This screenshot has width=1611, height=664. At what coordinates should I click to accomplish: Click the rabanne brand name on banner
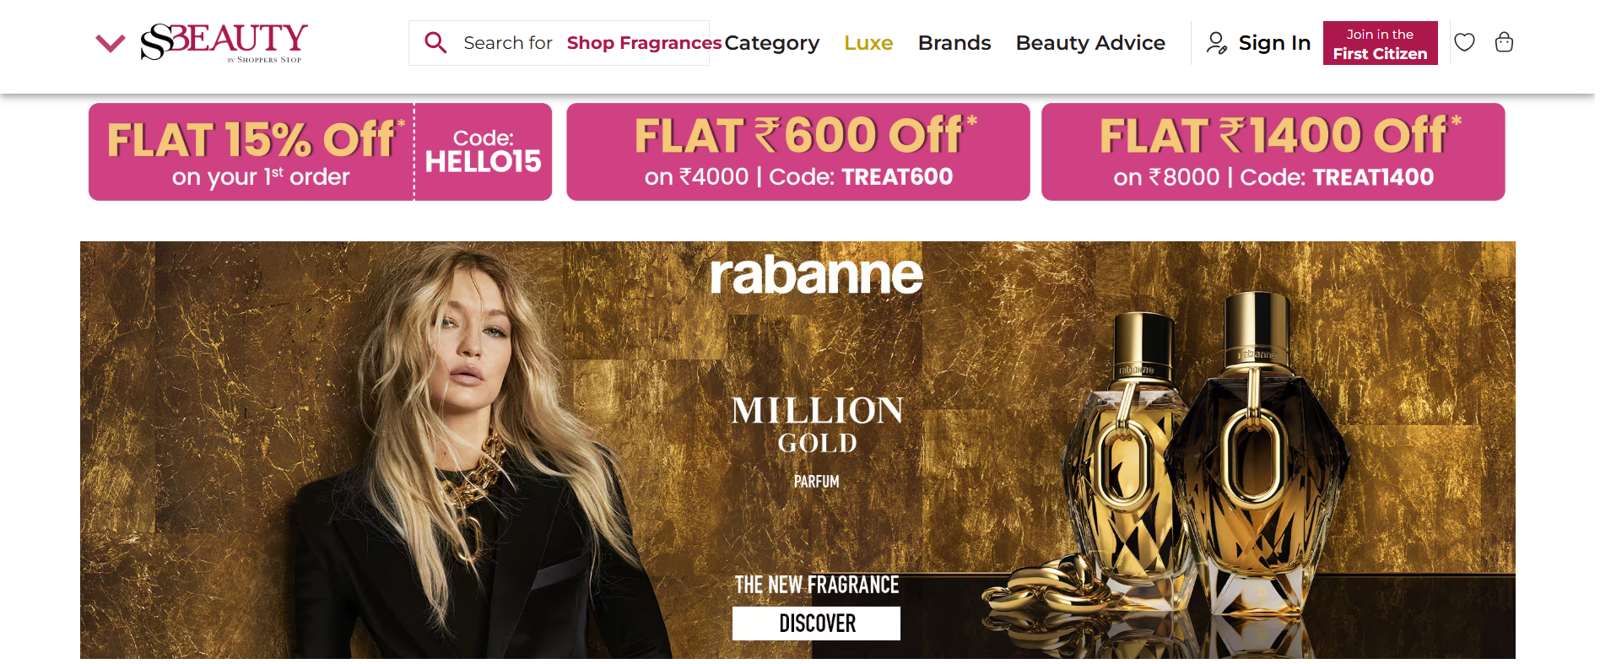[816, 275]
